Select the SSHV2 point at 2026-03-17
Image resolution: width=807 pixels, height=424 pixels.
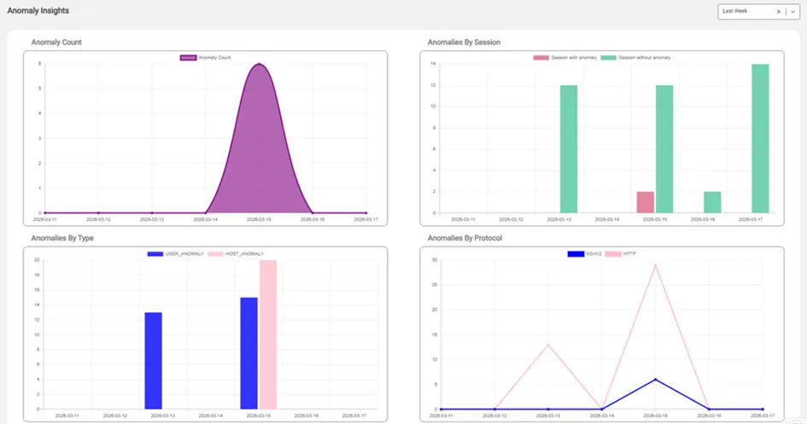tap(763, 409)
